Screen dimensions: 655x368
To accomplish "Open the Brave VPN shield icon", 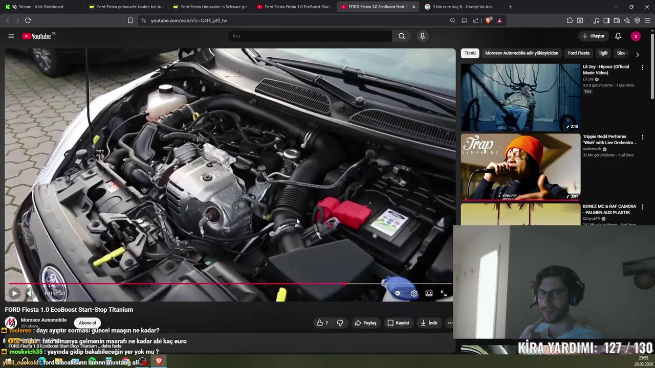I will (637, 20).
